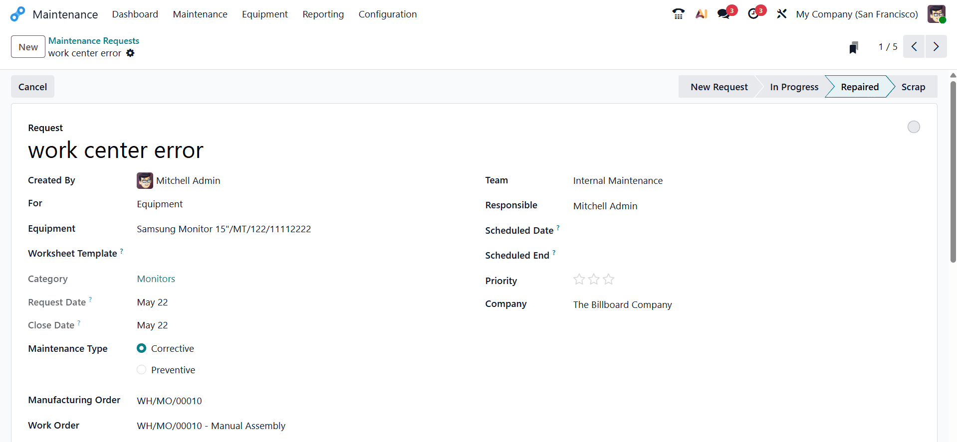Screen dimensions: 957x442
Task: Click the bookmark knowledge icon
Action: [854, 47]
